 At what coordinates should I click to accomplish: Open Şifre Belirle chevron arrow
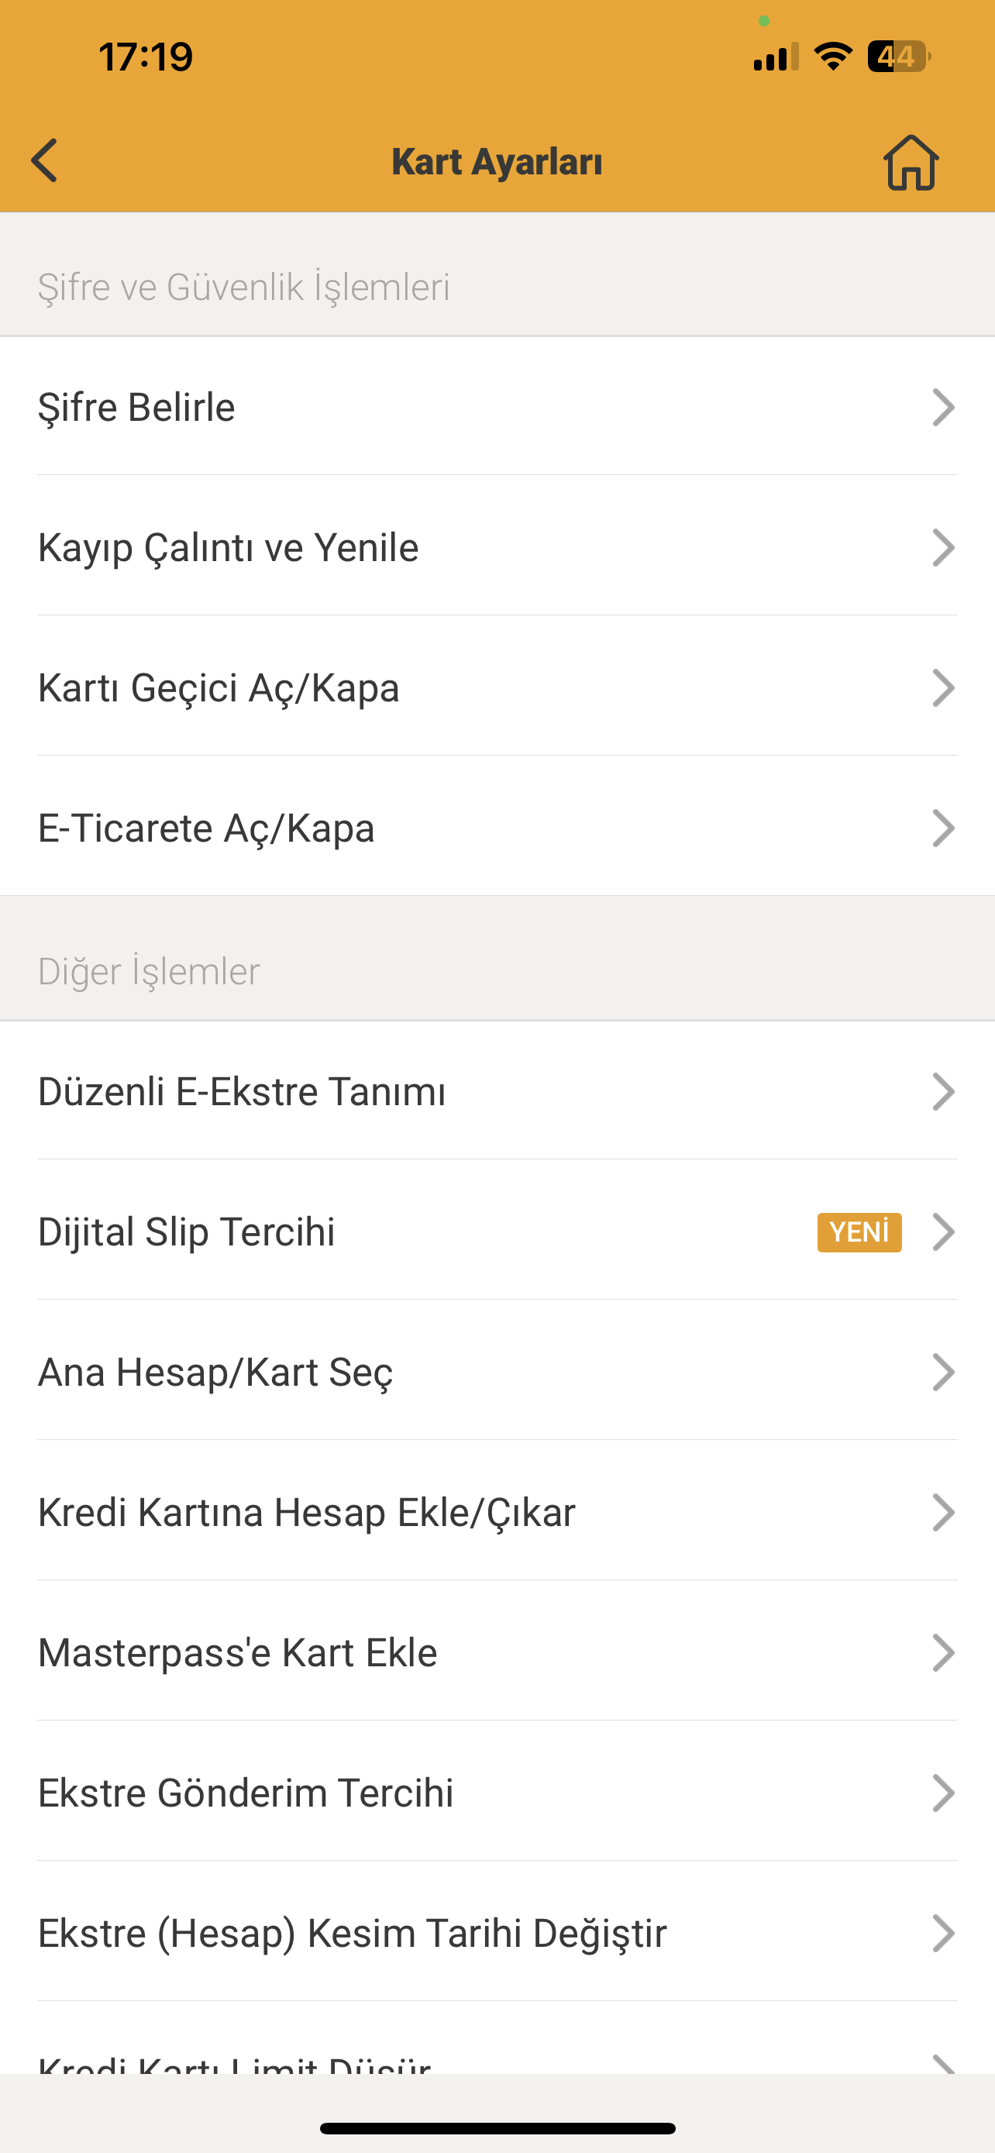click(x=943, y=407)
